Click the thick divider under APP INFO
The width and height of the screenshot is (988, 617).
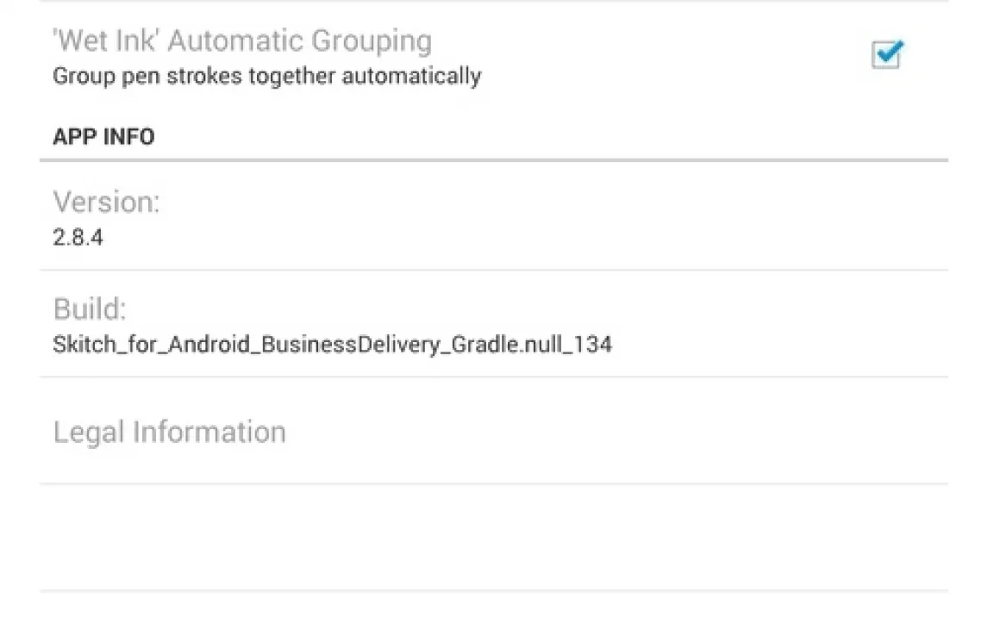click(x=493, y=159)
